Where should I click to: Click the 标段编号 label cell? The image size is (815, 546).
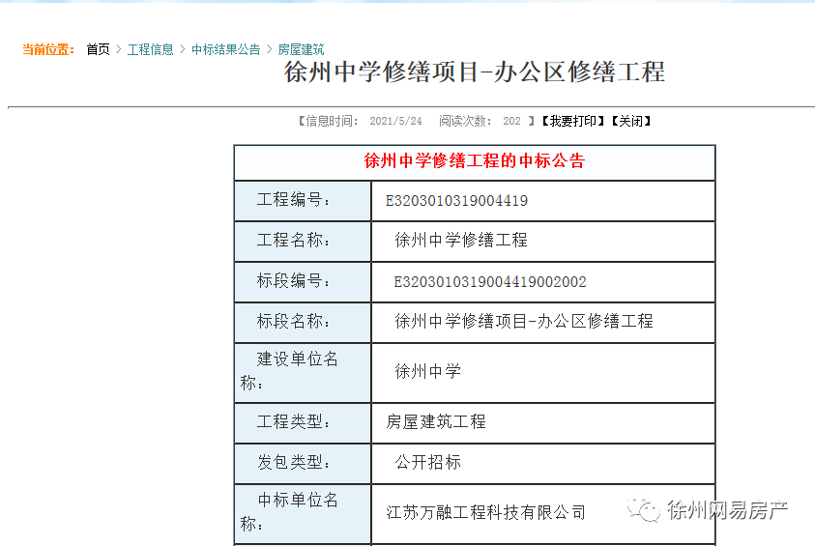tap(303, 281)
